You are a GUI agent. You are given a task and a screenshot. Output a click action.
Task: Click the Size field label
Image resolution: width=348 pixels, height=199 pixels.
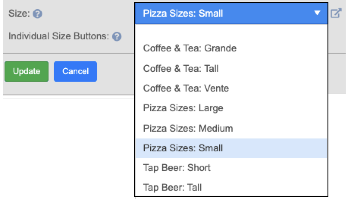[19, 14]
